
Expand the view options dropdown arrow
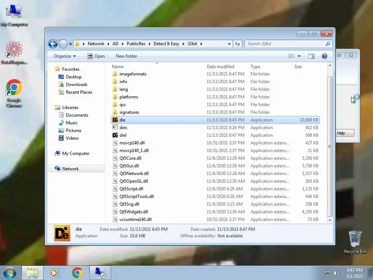pyautogui.click(x=299, y=56)
